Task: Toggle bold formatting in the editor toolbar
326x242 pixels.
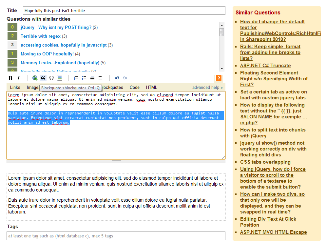Action: 10,78
